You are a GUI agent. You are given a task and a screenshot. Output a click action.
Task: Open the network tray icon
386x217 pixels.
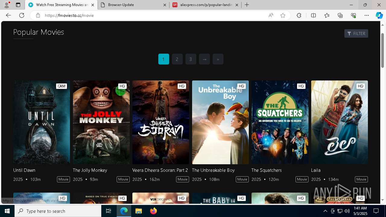tap(340, 211)
